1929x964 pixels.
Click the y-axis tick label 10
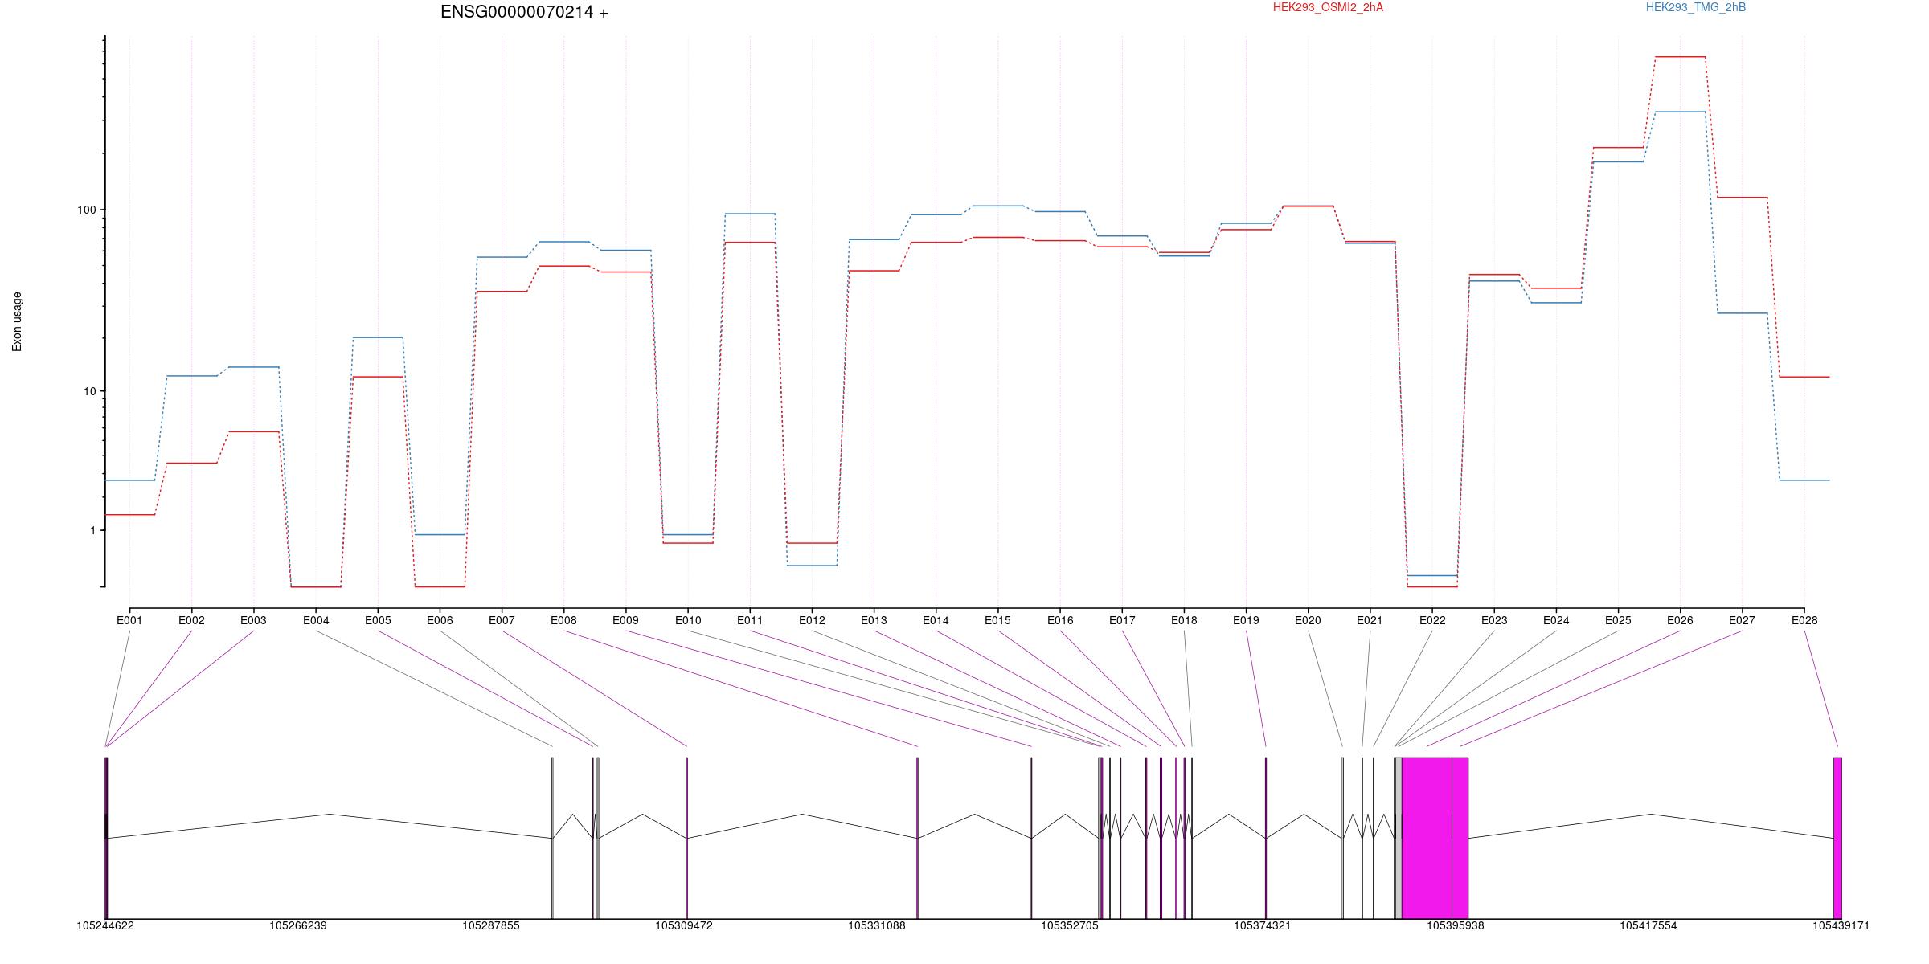point(89,391)
